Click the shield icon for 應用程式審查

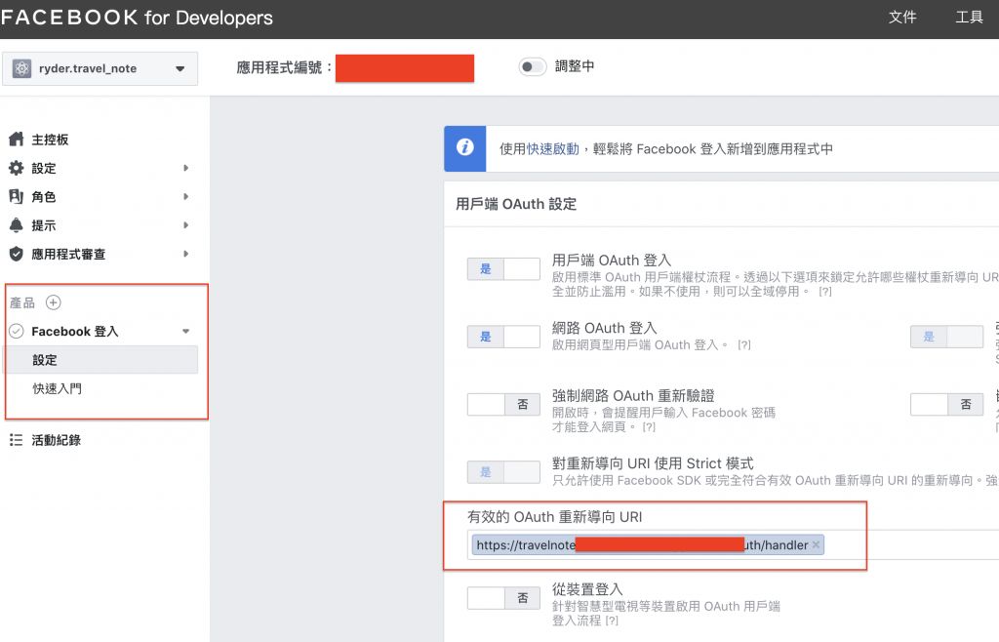16,254
